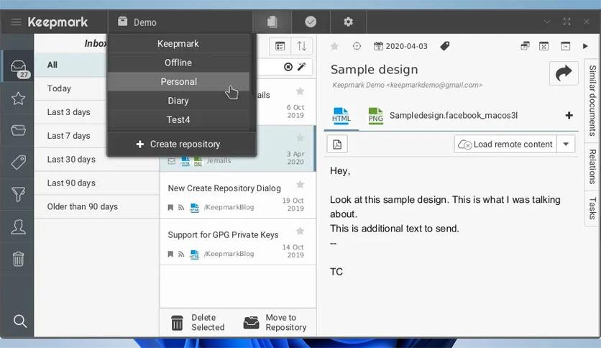Image resolution: width=601 pixels, height=348 pixels.
Task: Open the settings gear in title bar
Action: [348, 22]
